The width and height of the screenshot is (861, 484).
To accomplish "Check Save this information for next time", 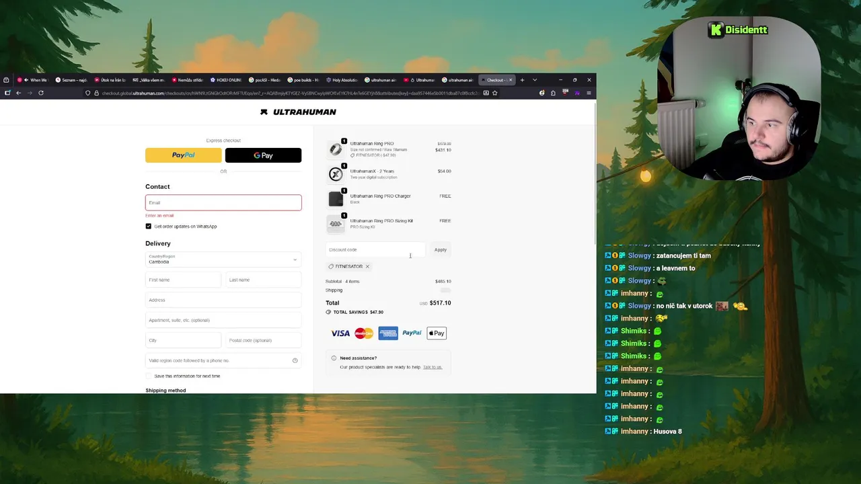I will (x=149, y=376).
